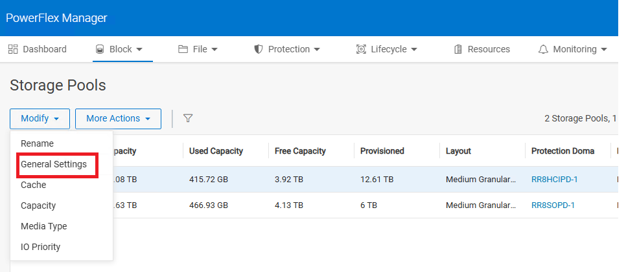The height and width of the screenshot is (272, 626).
Task: Open the RR8HCIPD-1 protection domain link
Action: [554, 179]
